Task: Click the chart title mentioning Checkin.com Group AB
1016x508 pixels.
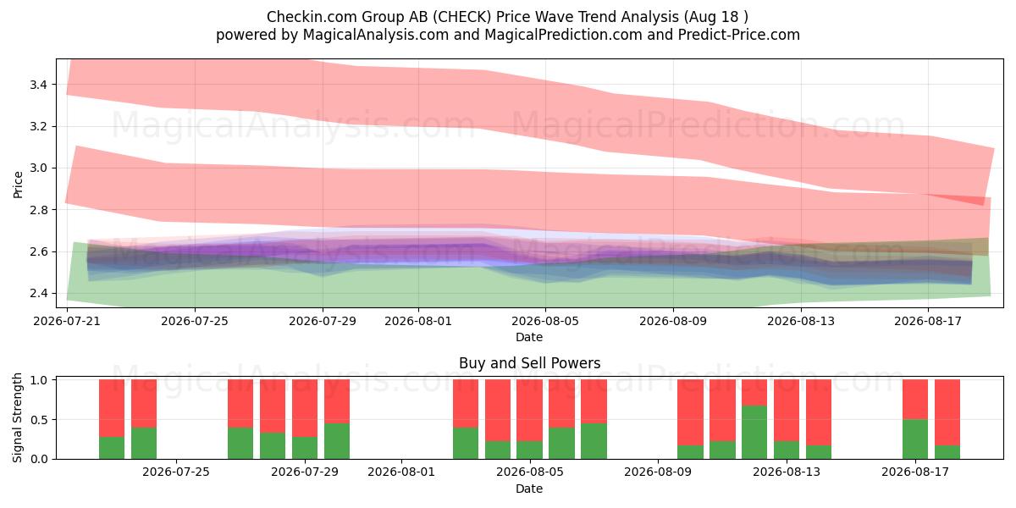Action: [x=507, y=17]
